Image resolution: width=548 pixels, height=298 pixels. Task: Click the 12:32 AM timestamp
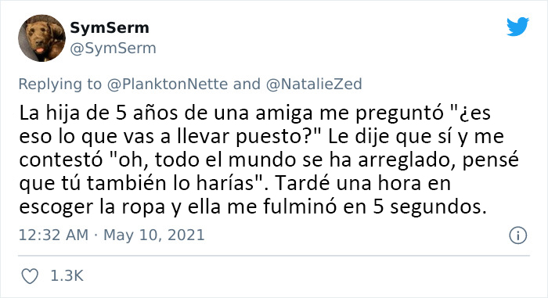(x=53, y=235)
